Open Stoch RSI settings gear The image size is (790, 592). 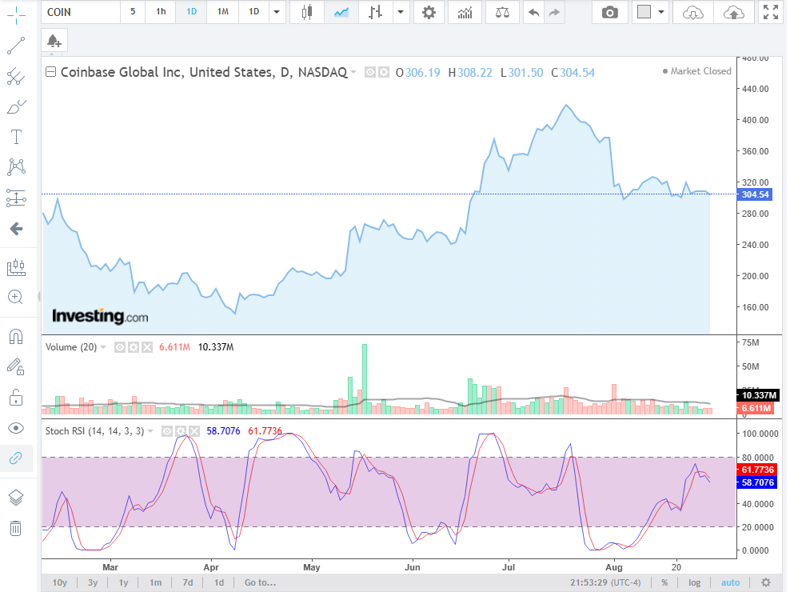click(x=181, y=431)
